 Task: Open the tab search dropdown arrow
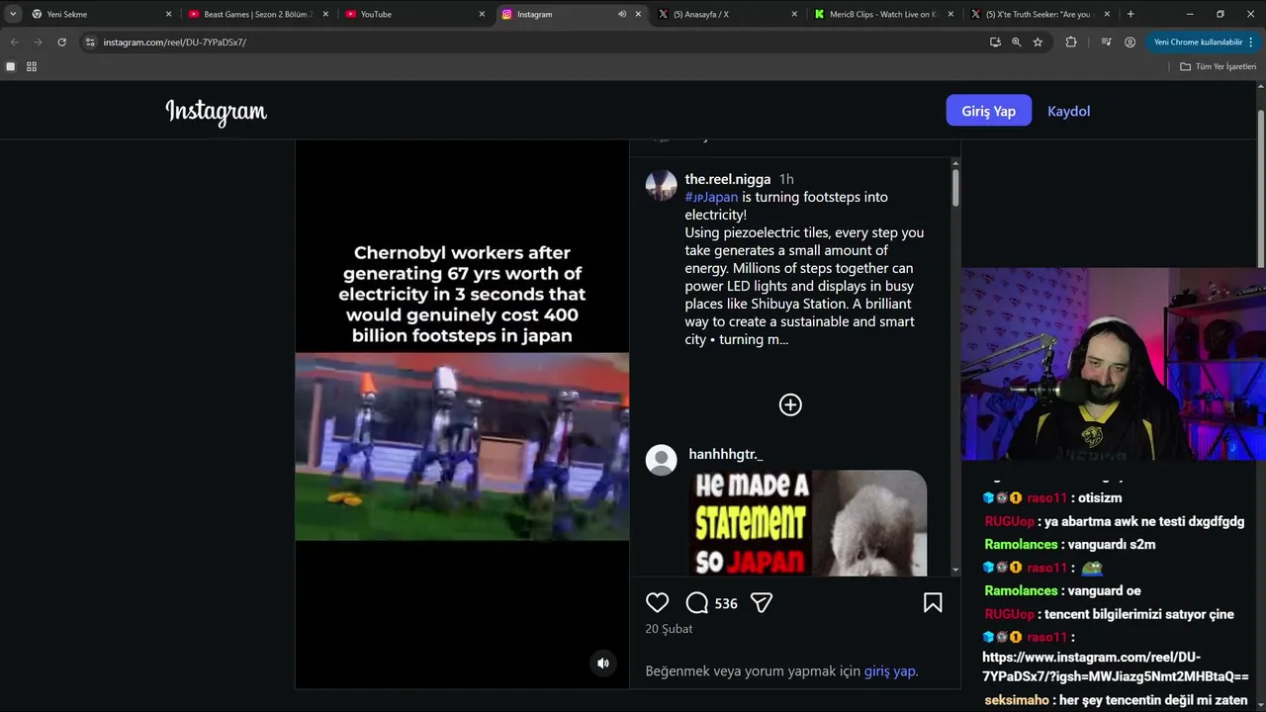pyautogui.click(x=13, y=14)
